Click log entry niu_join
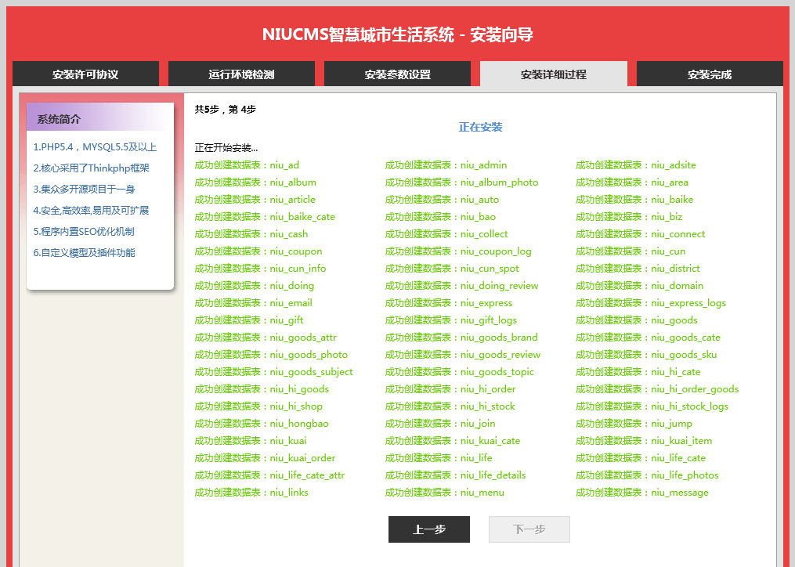795x567 pixels. click(x=440, y=424)
